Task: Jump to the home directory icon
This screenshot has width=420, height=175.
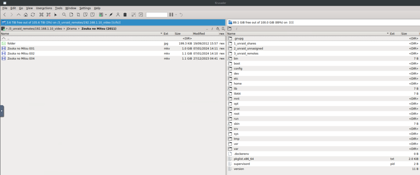Action: click(x=26, y=15)
